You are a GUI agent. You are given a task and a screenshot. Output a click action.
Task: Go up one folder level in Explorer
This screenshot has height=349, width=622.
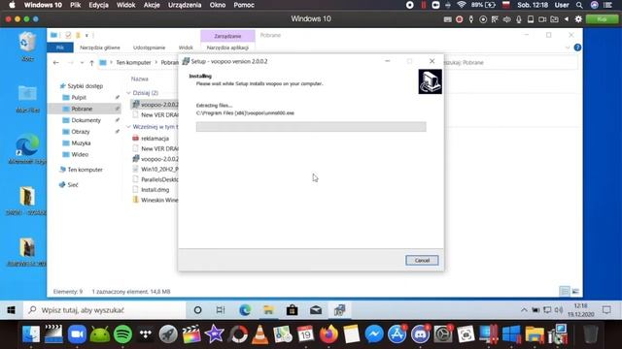(x=91, y=62)
